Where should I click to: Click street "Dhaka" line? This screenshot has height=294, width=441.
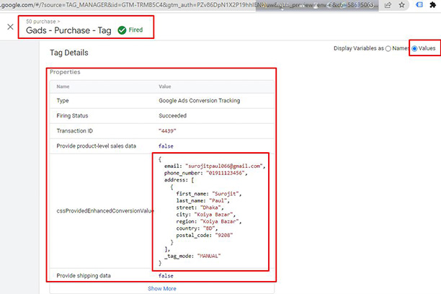(200, 208)
